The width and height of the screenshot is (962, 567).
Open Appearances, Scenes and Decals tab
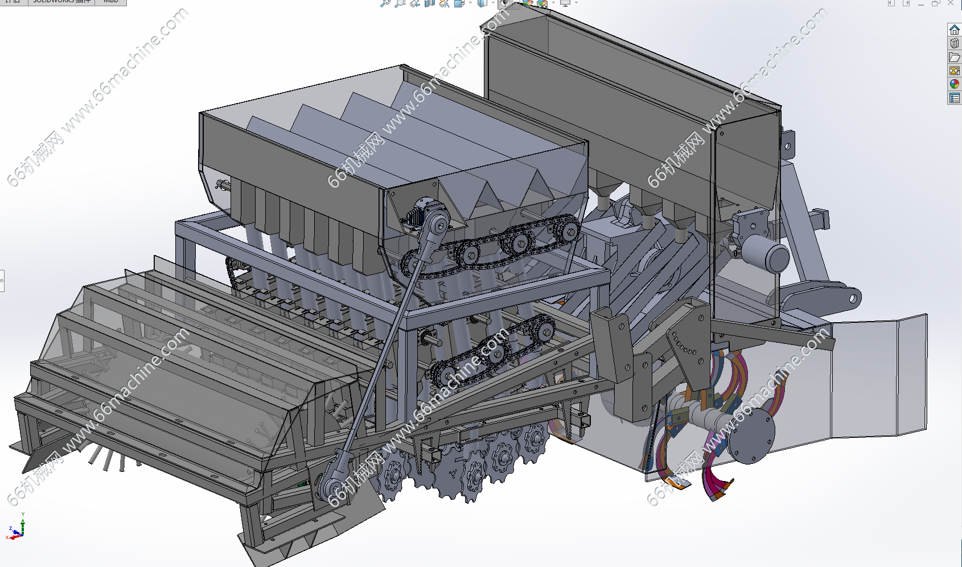point(955,84)
